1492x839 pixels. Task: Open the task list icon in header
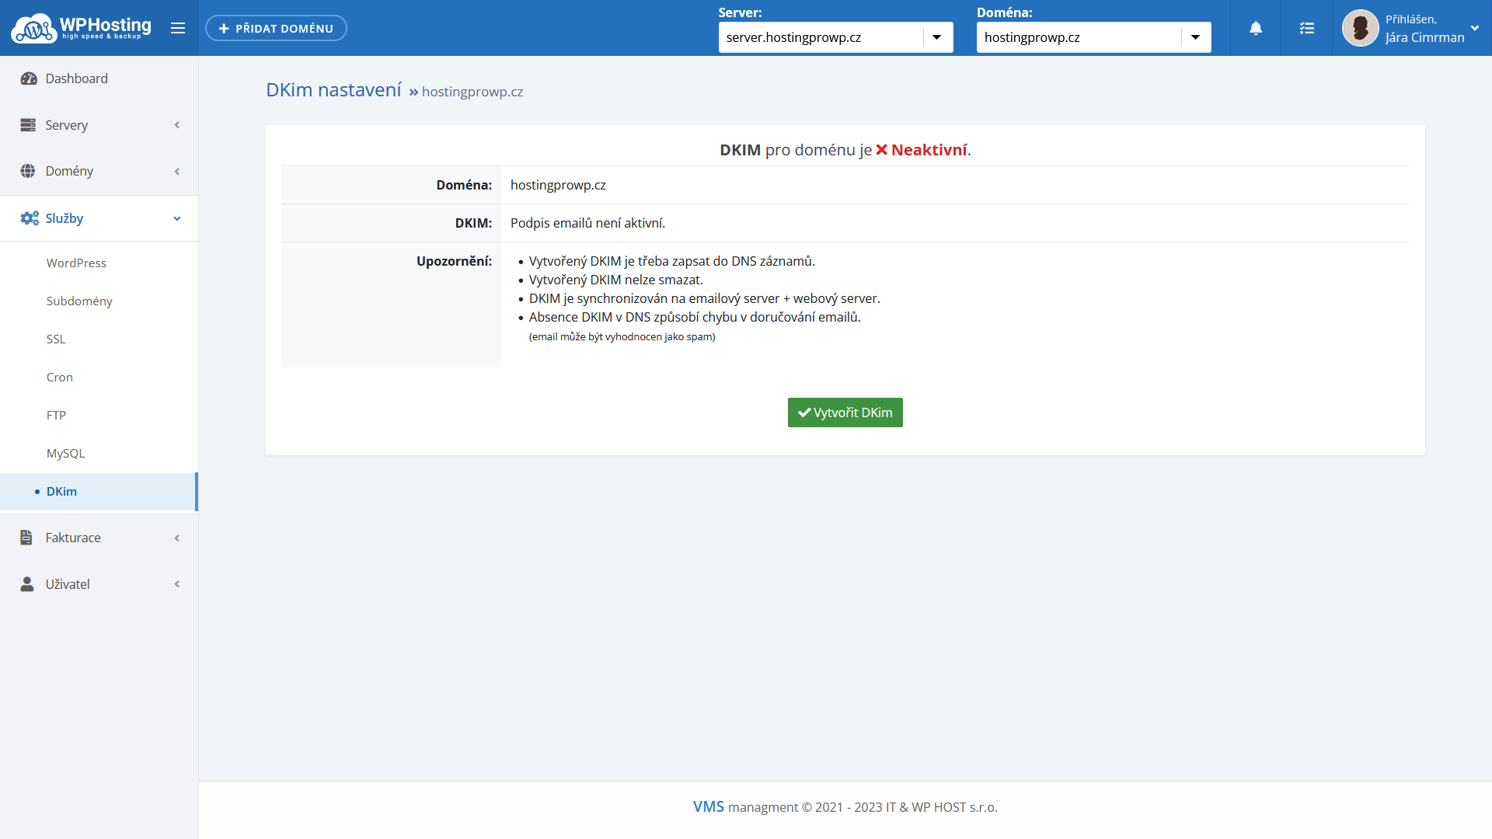[1307, 28]
